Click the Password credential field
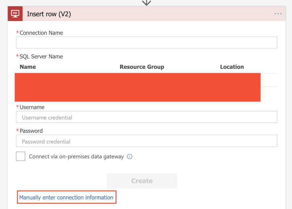292x209 pixels. 146,141
